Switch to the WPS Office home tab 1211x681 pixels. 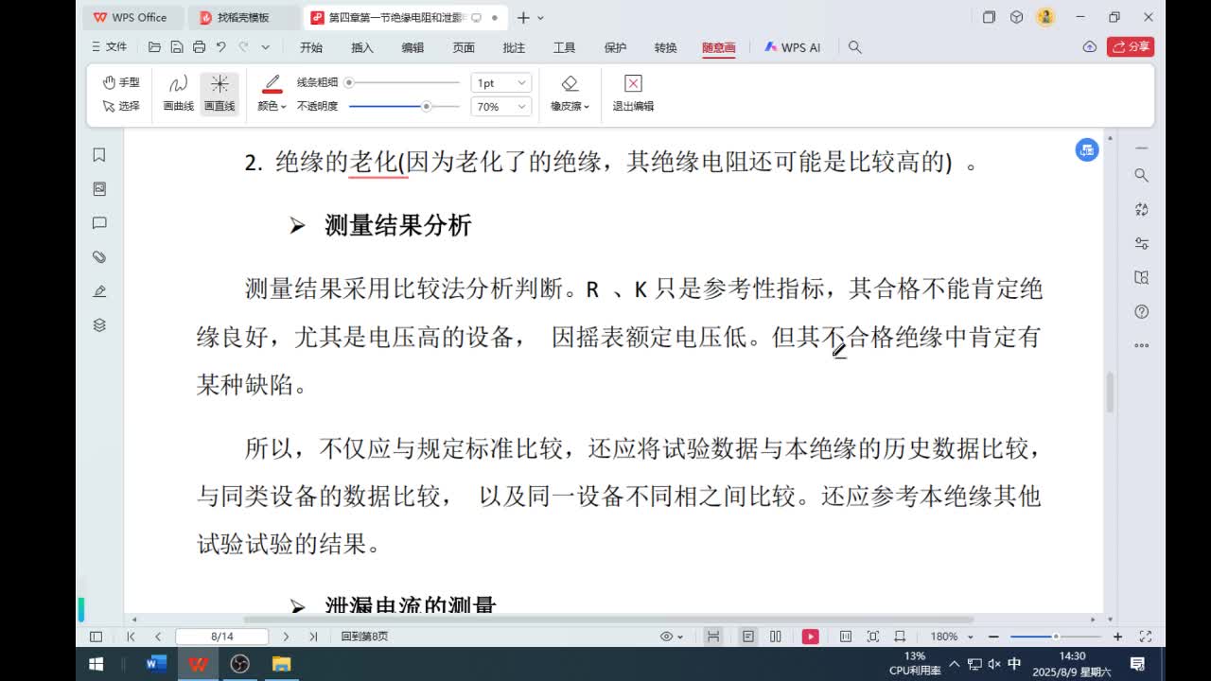pyautogui.click(x=131, y=17)
